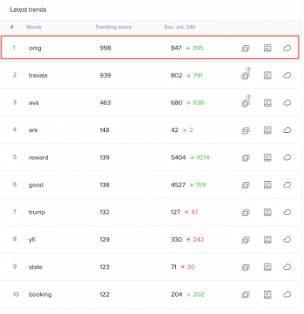Click the copy icon in the good row
The image size is (304, 314).
tap(246, 185)
